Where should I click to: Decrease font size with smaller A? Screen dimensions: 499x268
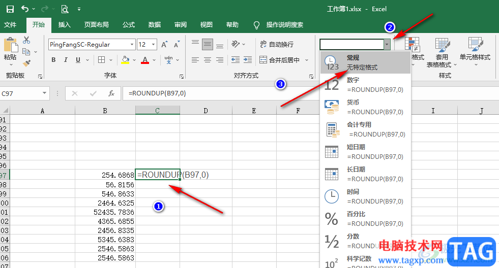click(177, 45)
